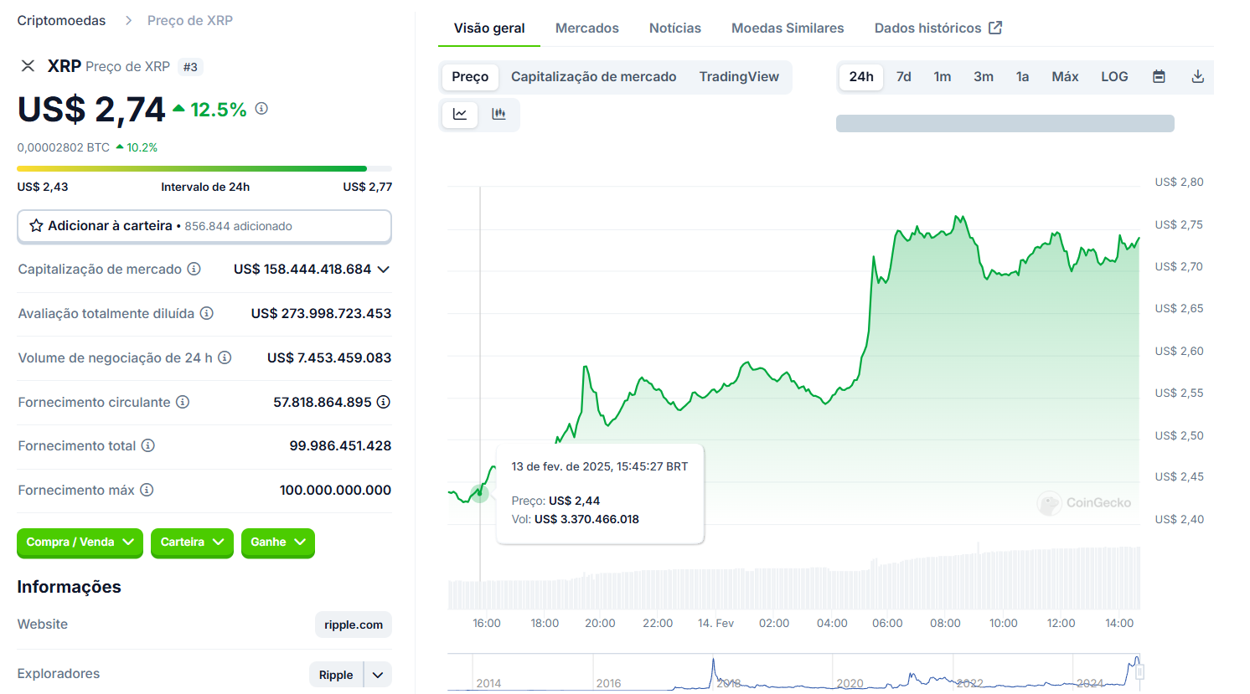Select the 24h time range
Viewport: 1250px width, 694px height.
click(x=861, y=77)
